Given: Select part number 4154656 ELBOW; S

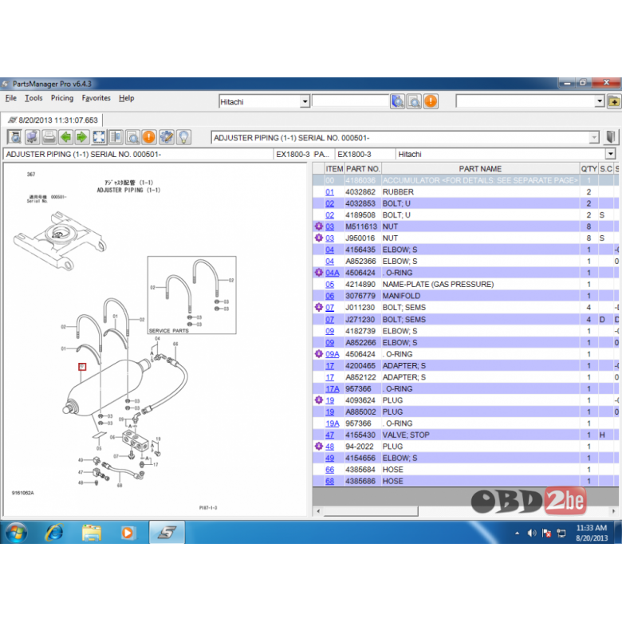Looking at the screenshot, I should tap(360, 458).
